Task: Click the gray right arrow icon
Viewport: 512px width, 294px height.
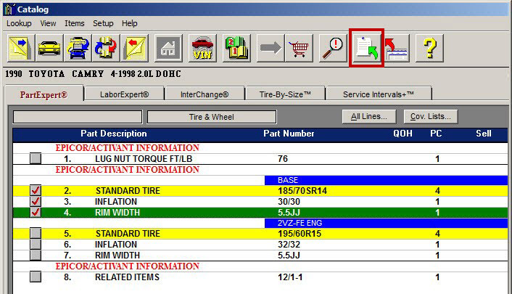Action: click(x=271, y=49)
